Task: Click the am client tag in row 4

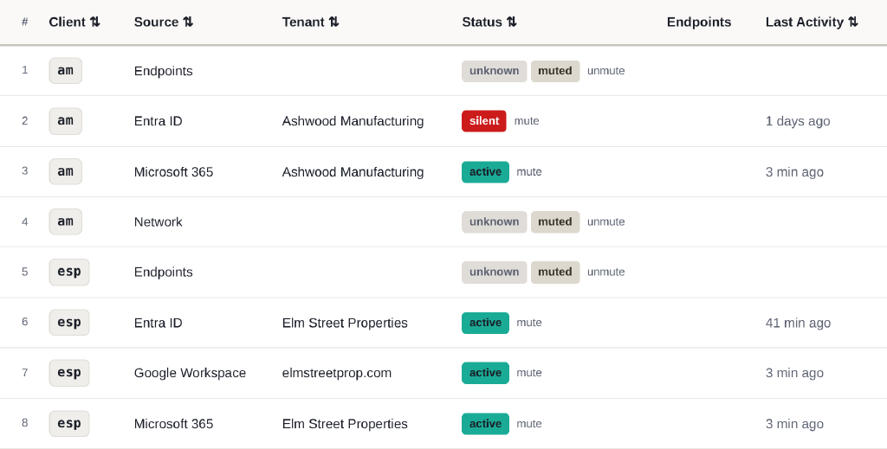Action: pyautogui.click(x=66, y=221)
